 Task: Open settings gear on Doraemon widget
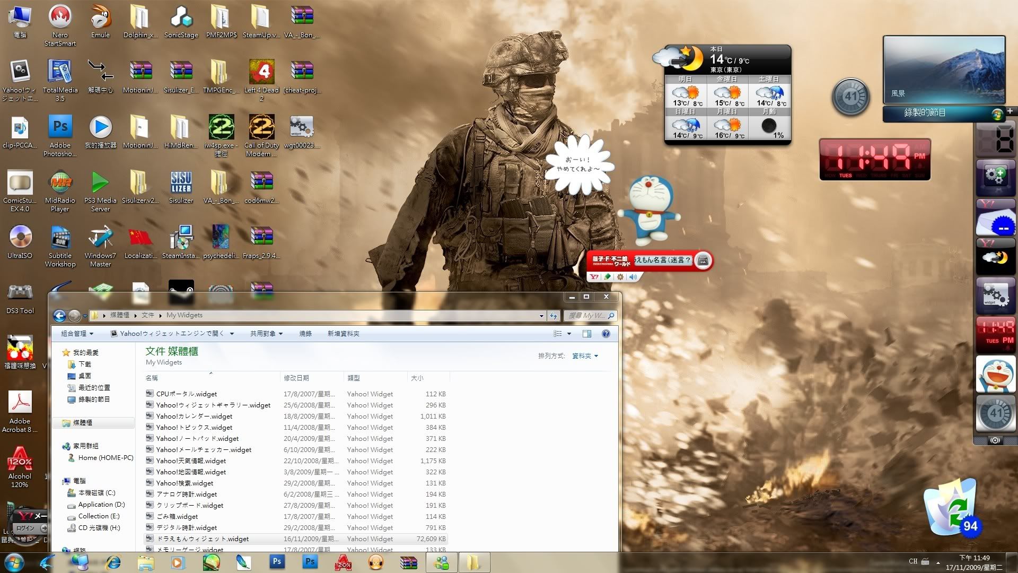[620, 276]
